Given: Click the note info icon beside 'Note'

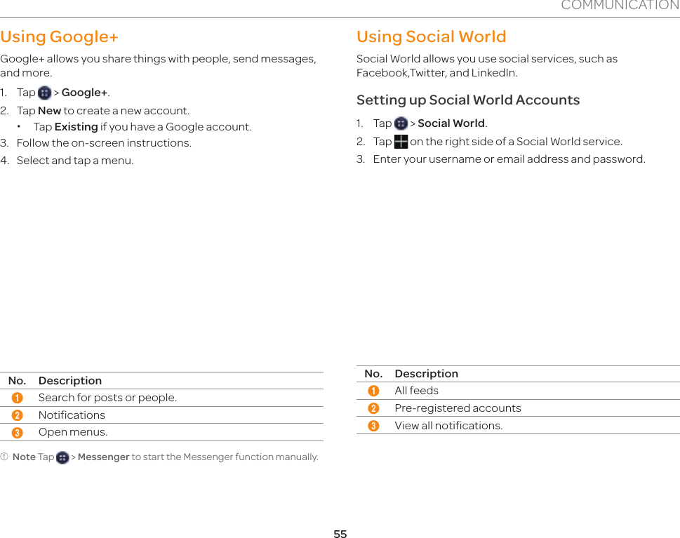Looking at the screenshot, I should point(4,457).
